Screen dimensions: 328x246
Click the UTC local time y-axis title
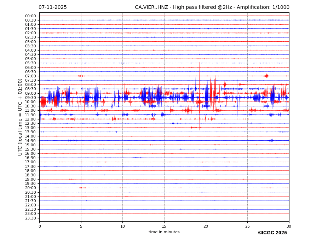pyautogui.click(x=20, y=117)
